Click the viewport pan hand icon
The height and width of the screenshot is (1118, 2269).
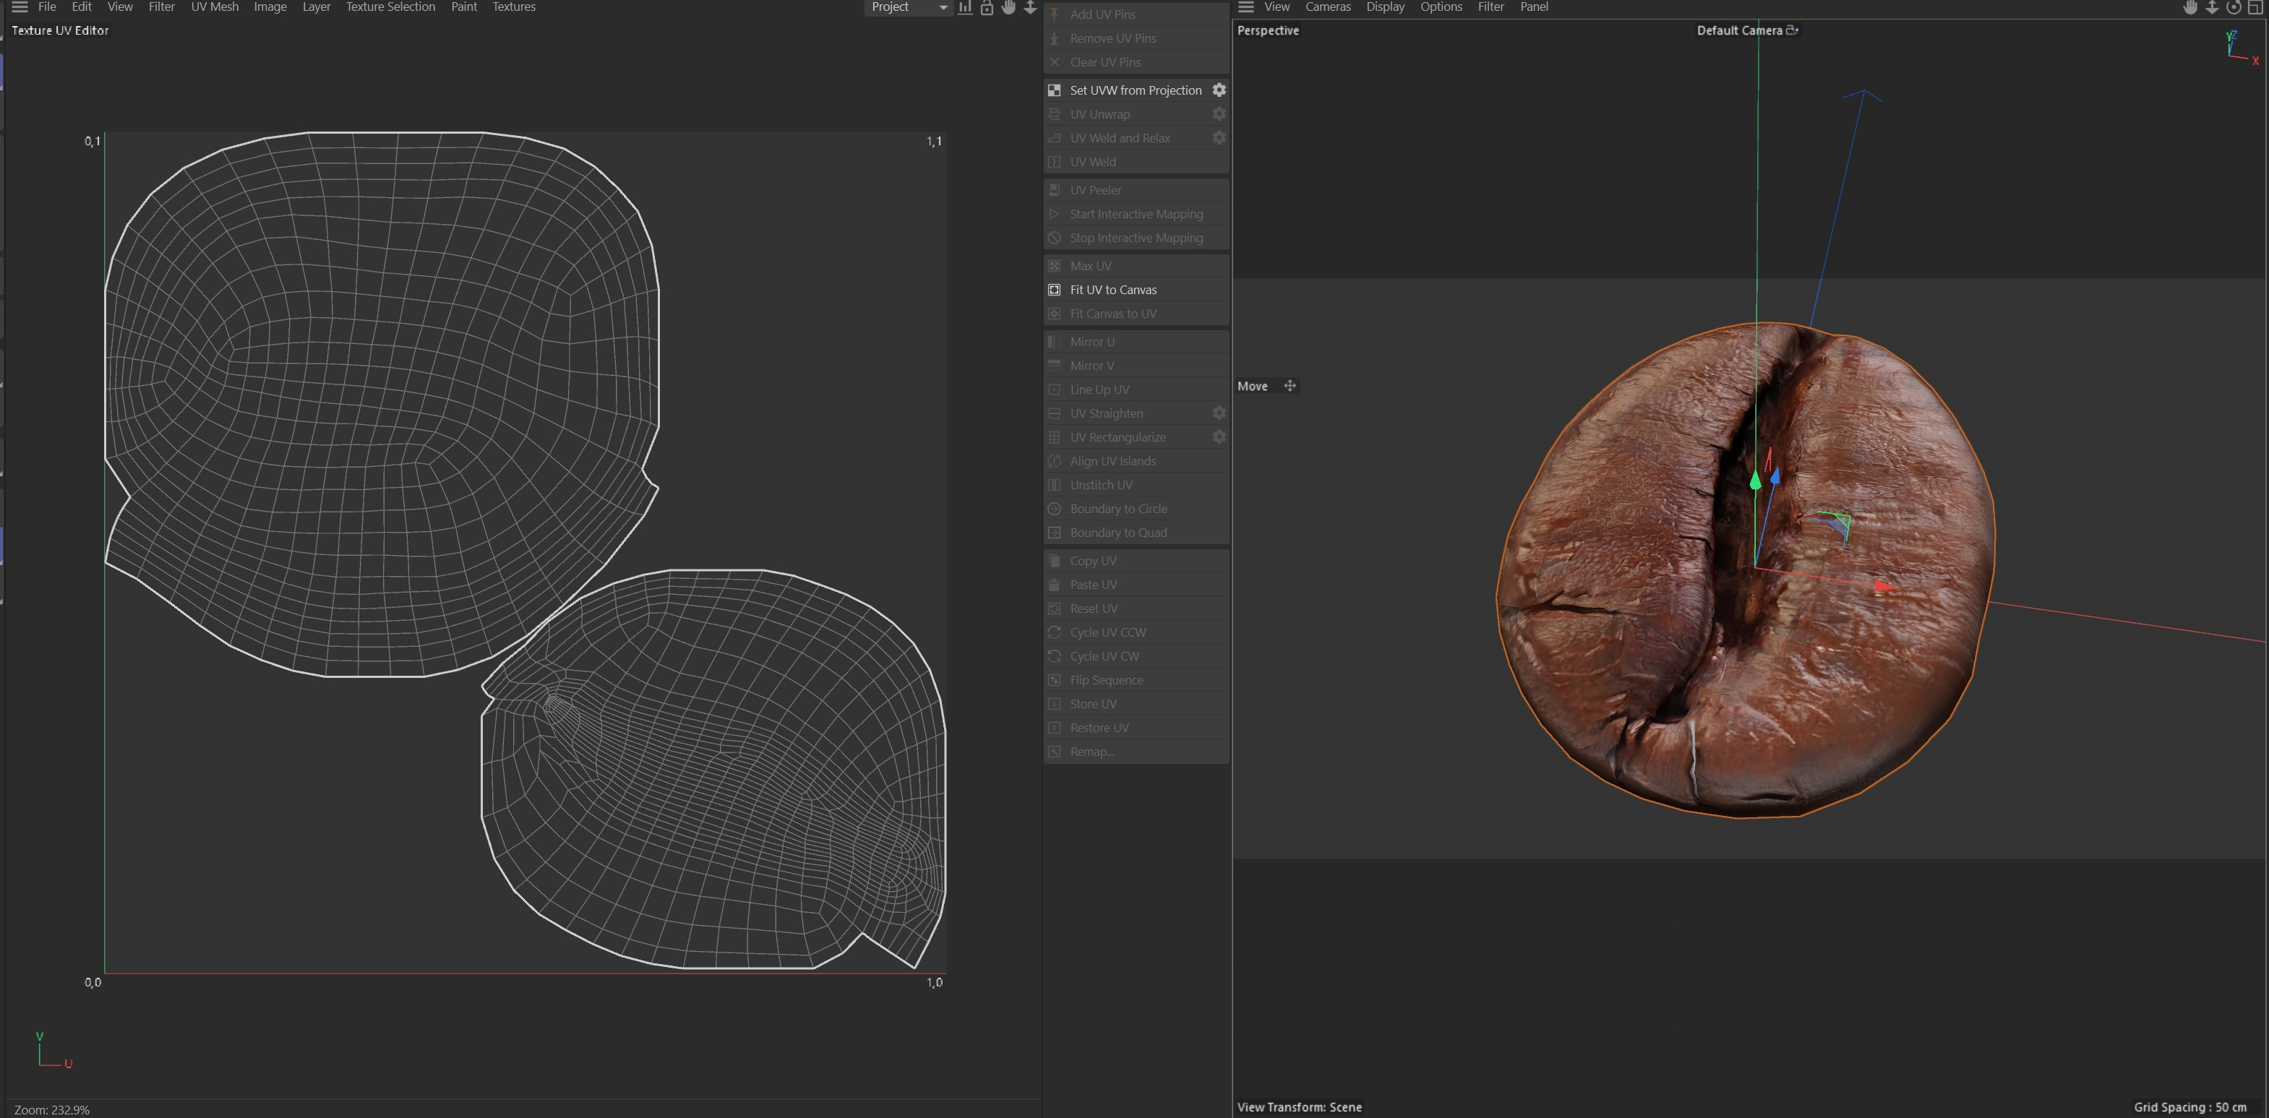(x=2191, y=7)
